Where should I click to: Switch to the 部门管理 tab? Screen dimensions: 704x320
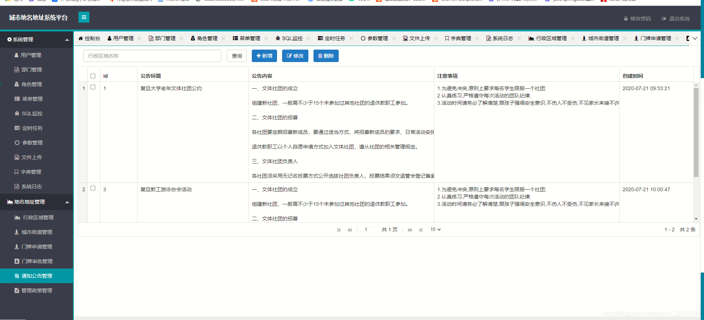[x=162, y=38]
